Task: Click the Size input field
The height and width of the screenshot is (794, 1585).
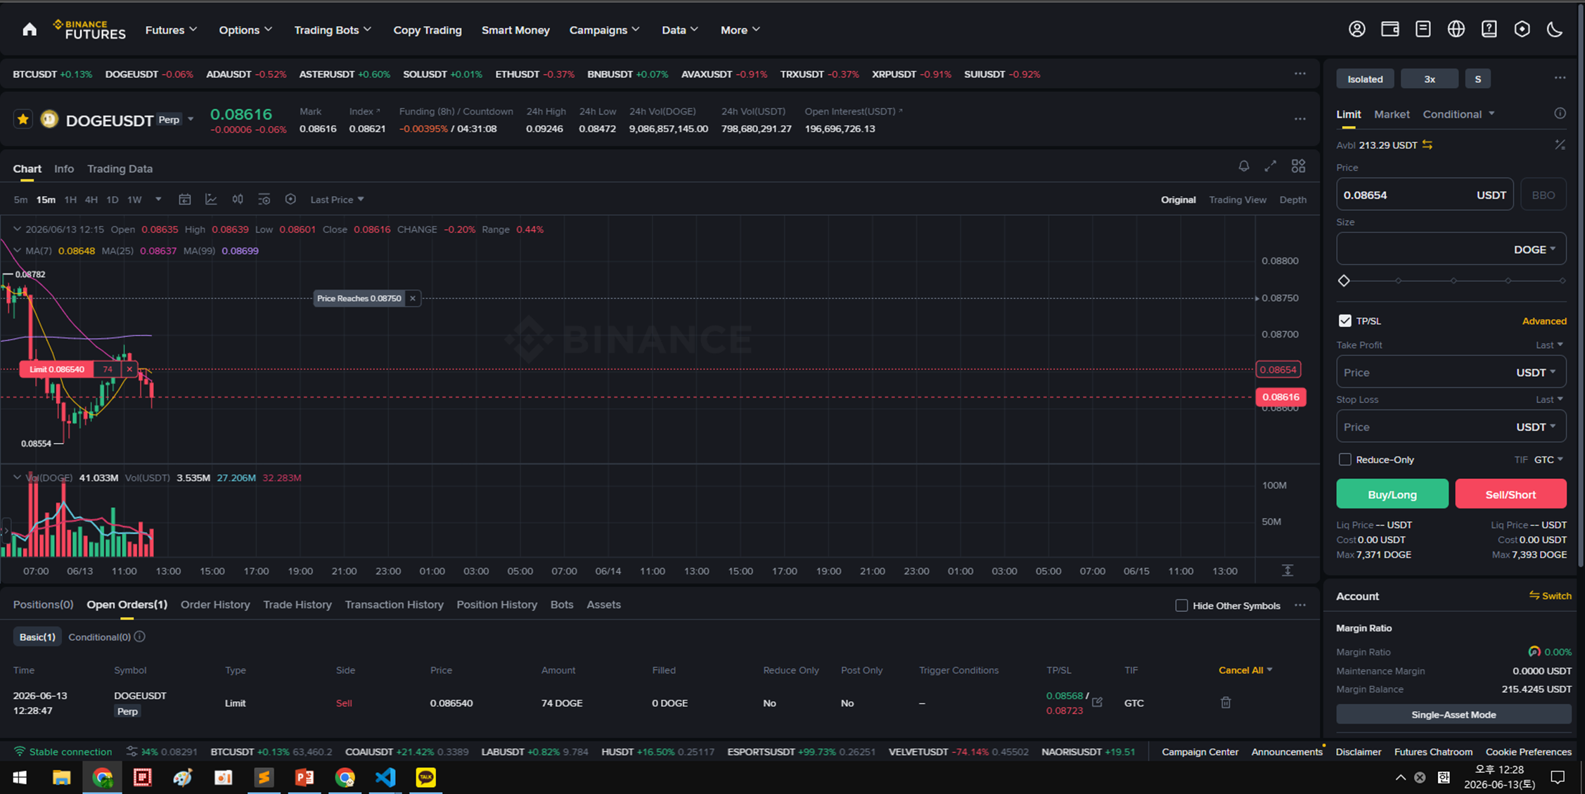Action: coord(1451,249)
